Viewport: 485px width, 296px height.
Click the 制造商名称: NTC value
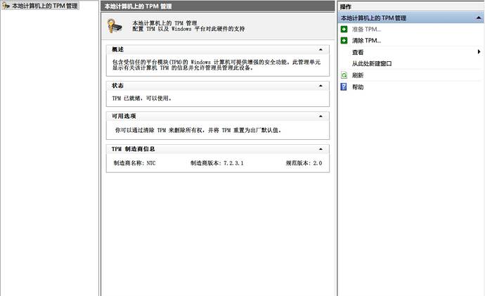[x=134, y=163]
